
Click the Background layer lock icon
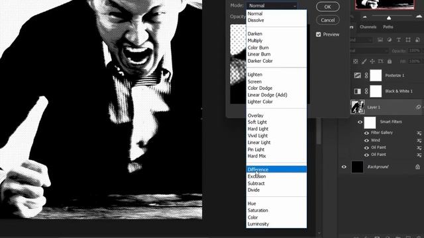[417, 167]
